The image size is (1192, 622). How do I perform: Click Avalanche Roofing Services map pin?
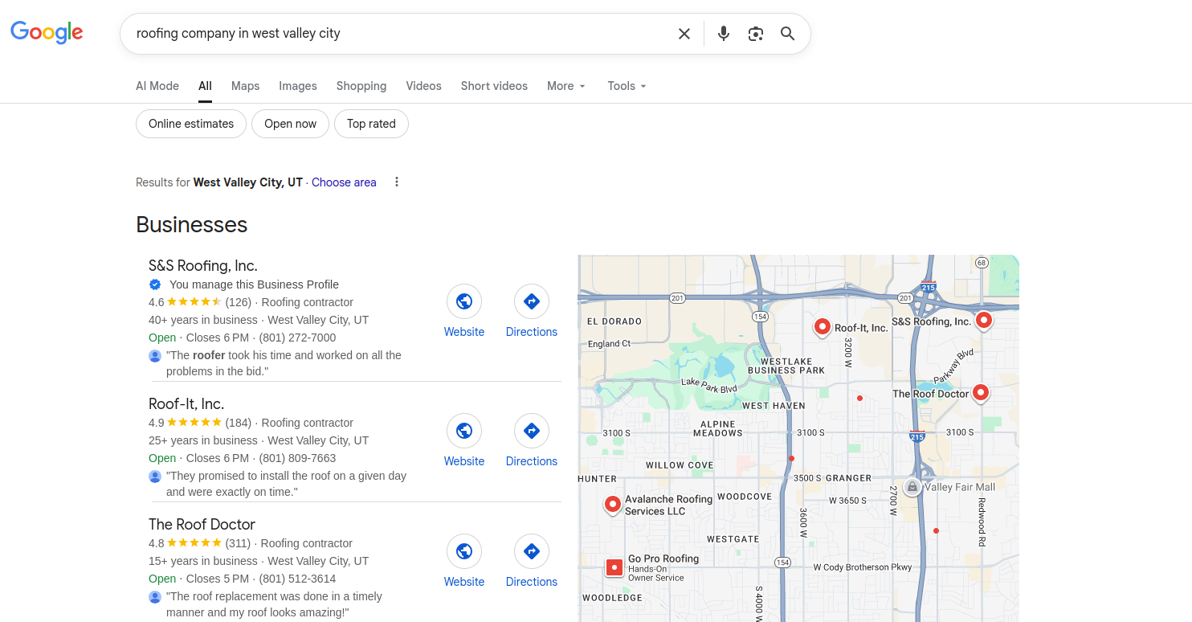coord(613,504)
